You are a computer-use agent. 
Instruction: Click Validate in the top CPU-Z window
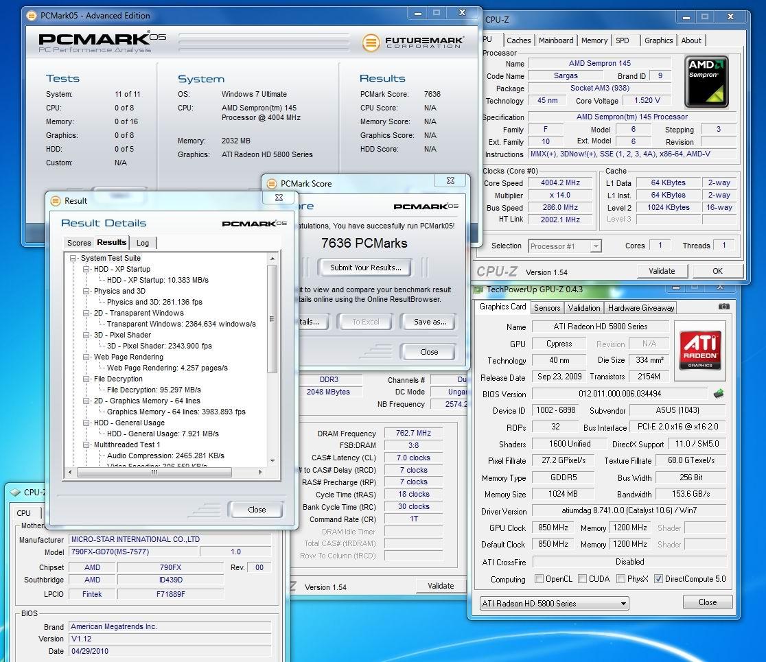(662, 271)
